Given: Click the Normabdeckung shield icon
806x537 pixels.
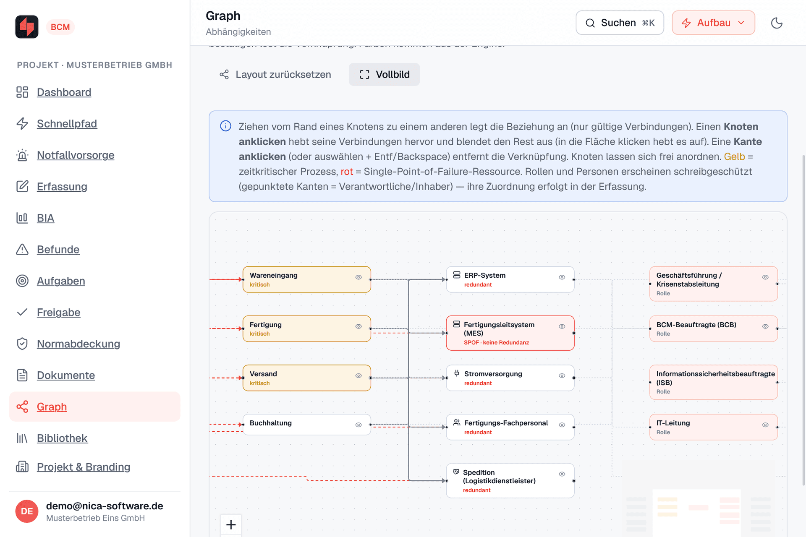Looking at the screenshot, I should tap(22, 344).
